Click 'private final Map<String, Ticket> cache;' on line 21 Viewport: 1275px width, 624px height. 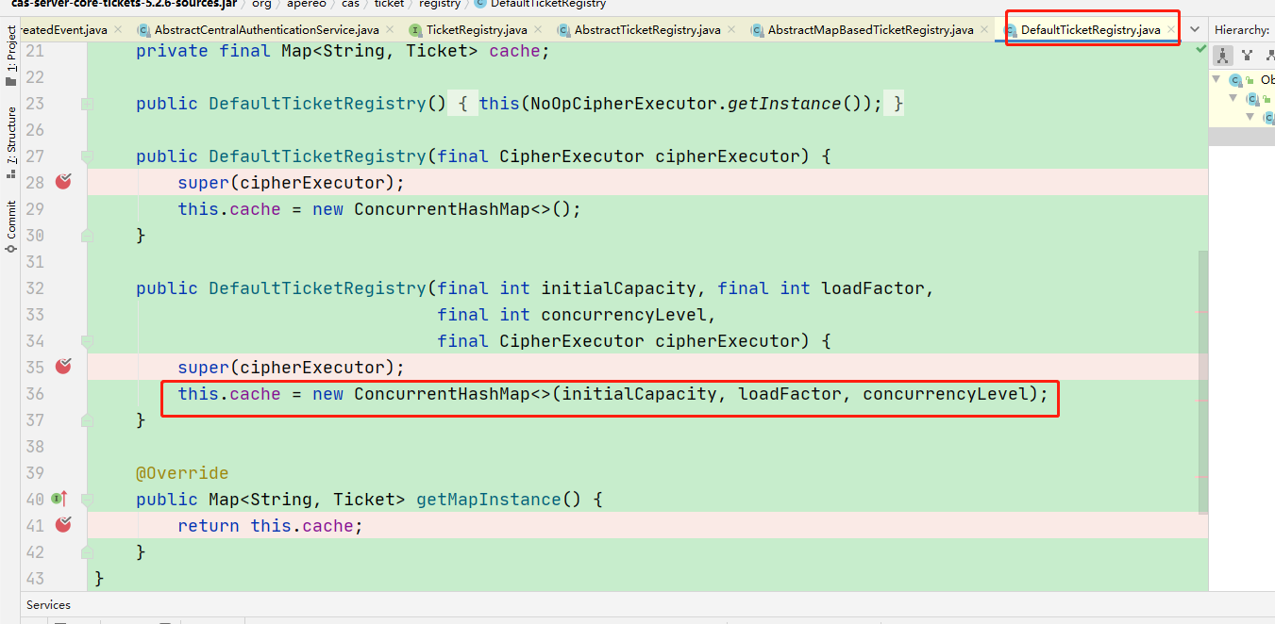[343, 51]
